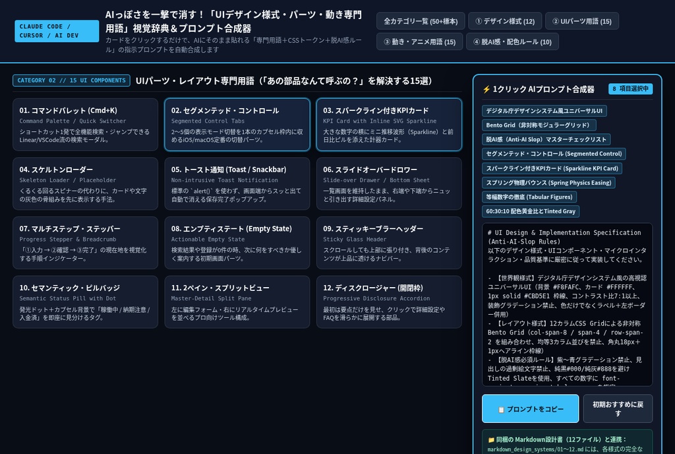Deselect card 03. スパークライン付きKPIカード

tap(389, 125)
